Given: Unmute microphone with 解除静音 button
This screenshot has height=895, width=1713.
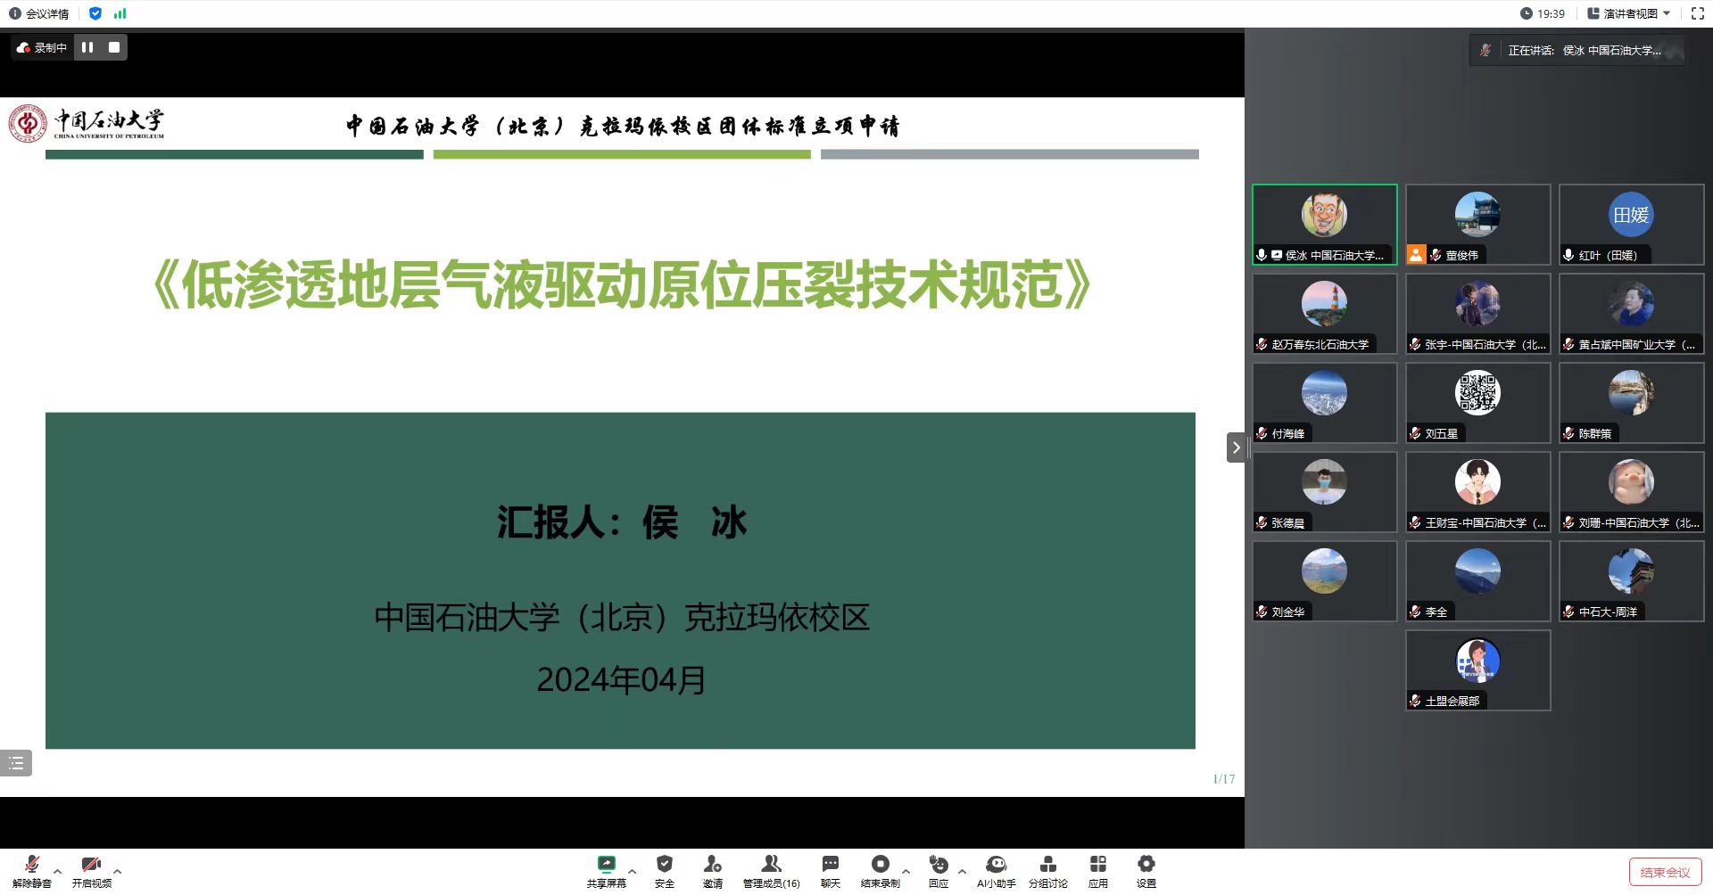Looking at the screenshot, I should (x=32, y=871).
